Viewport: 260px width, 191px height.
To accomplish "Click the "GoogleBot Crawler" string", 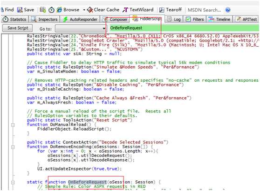I will (103, 40).
